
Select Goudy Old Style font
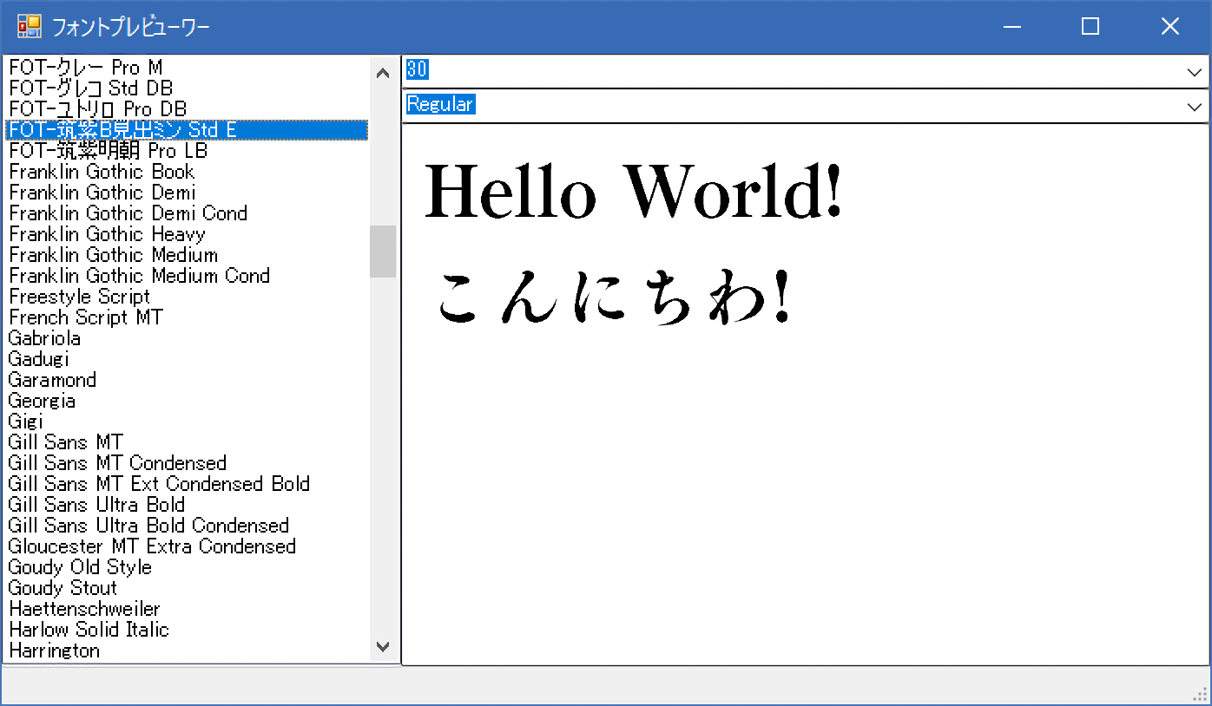coord(80,567)
